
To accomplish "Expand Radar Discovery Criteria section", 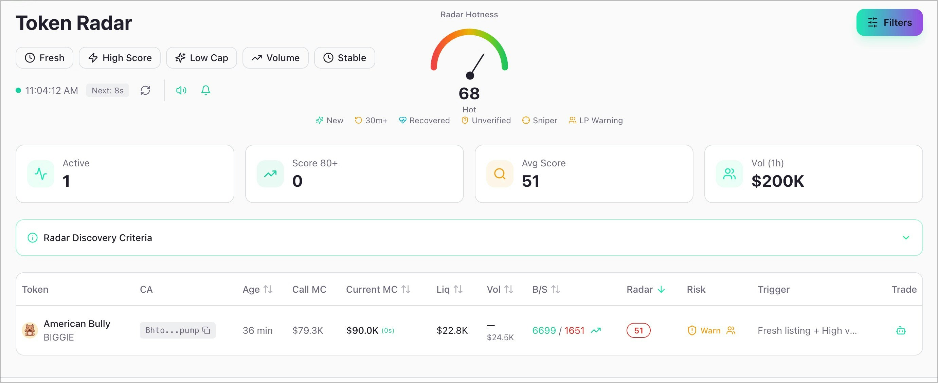I will click(906, 238).
